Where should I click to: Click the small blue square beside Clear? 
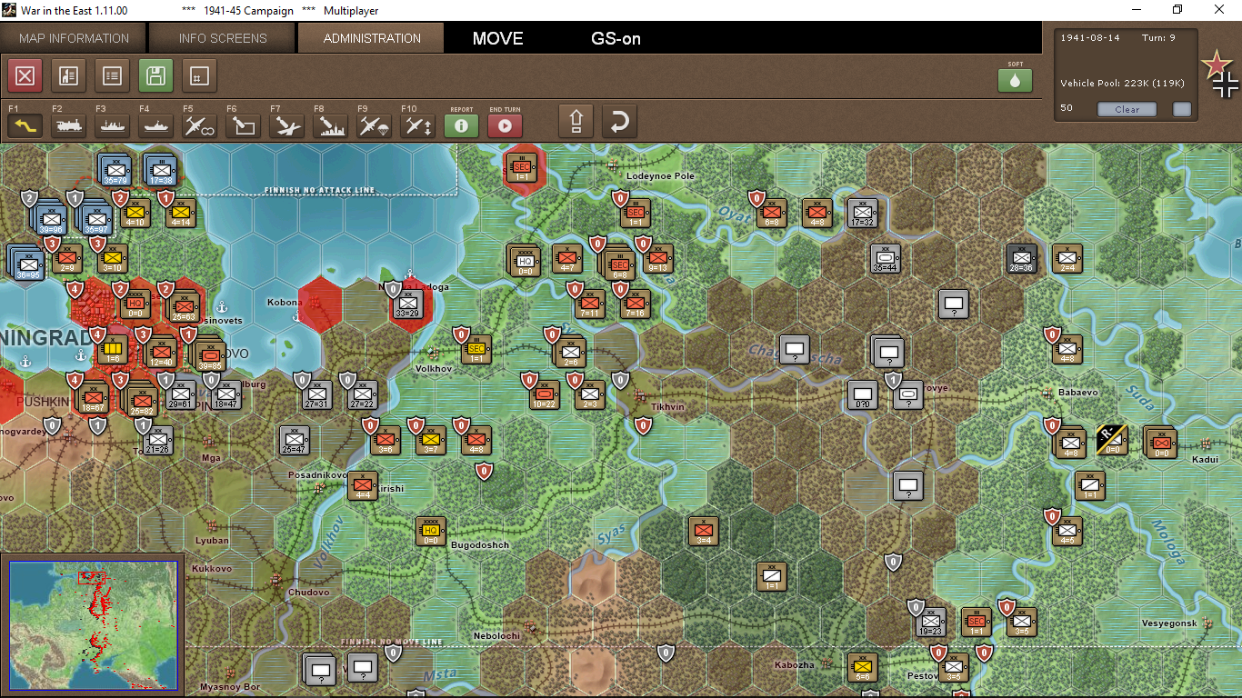1182,109
